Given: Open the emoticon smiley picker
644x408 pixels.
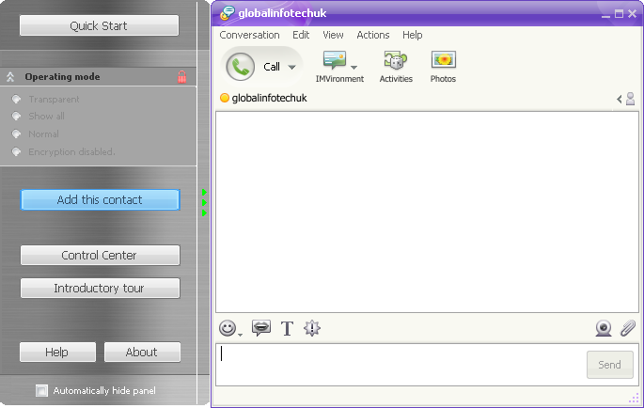Looking at the screenshot, I should [228, 328].
